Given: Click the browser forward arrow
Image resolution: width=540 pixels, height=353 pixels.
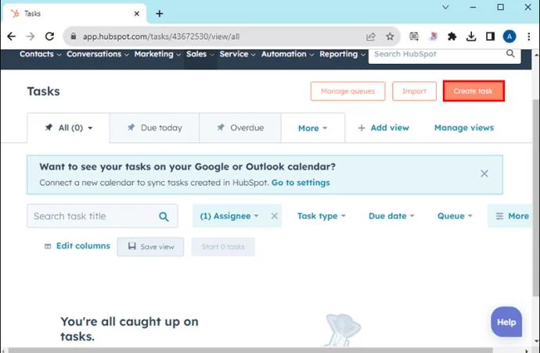Looking at the screenshot, I should tap(31, 36).
